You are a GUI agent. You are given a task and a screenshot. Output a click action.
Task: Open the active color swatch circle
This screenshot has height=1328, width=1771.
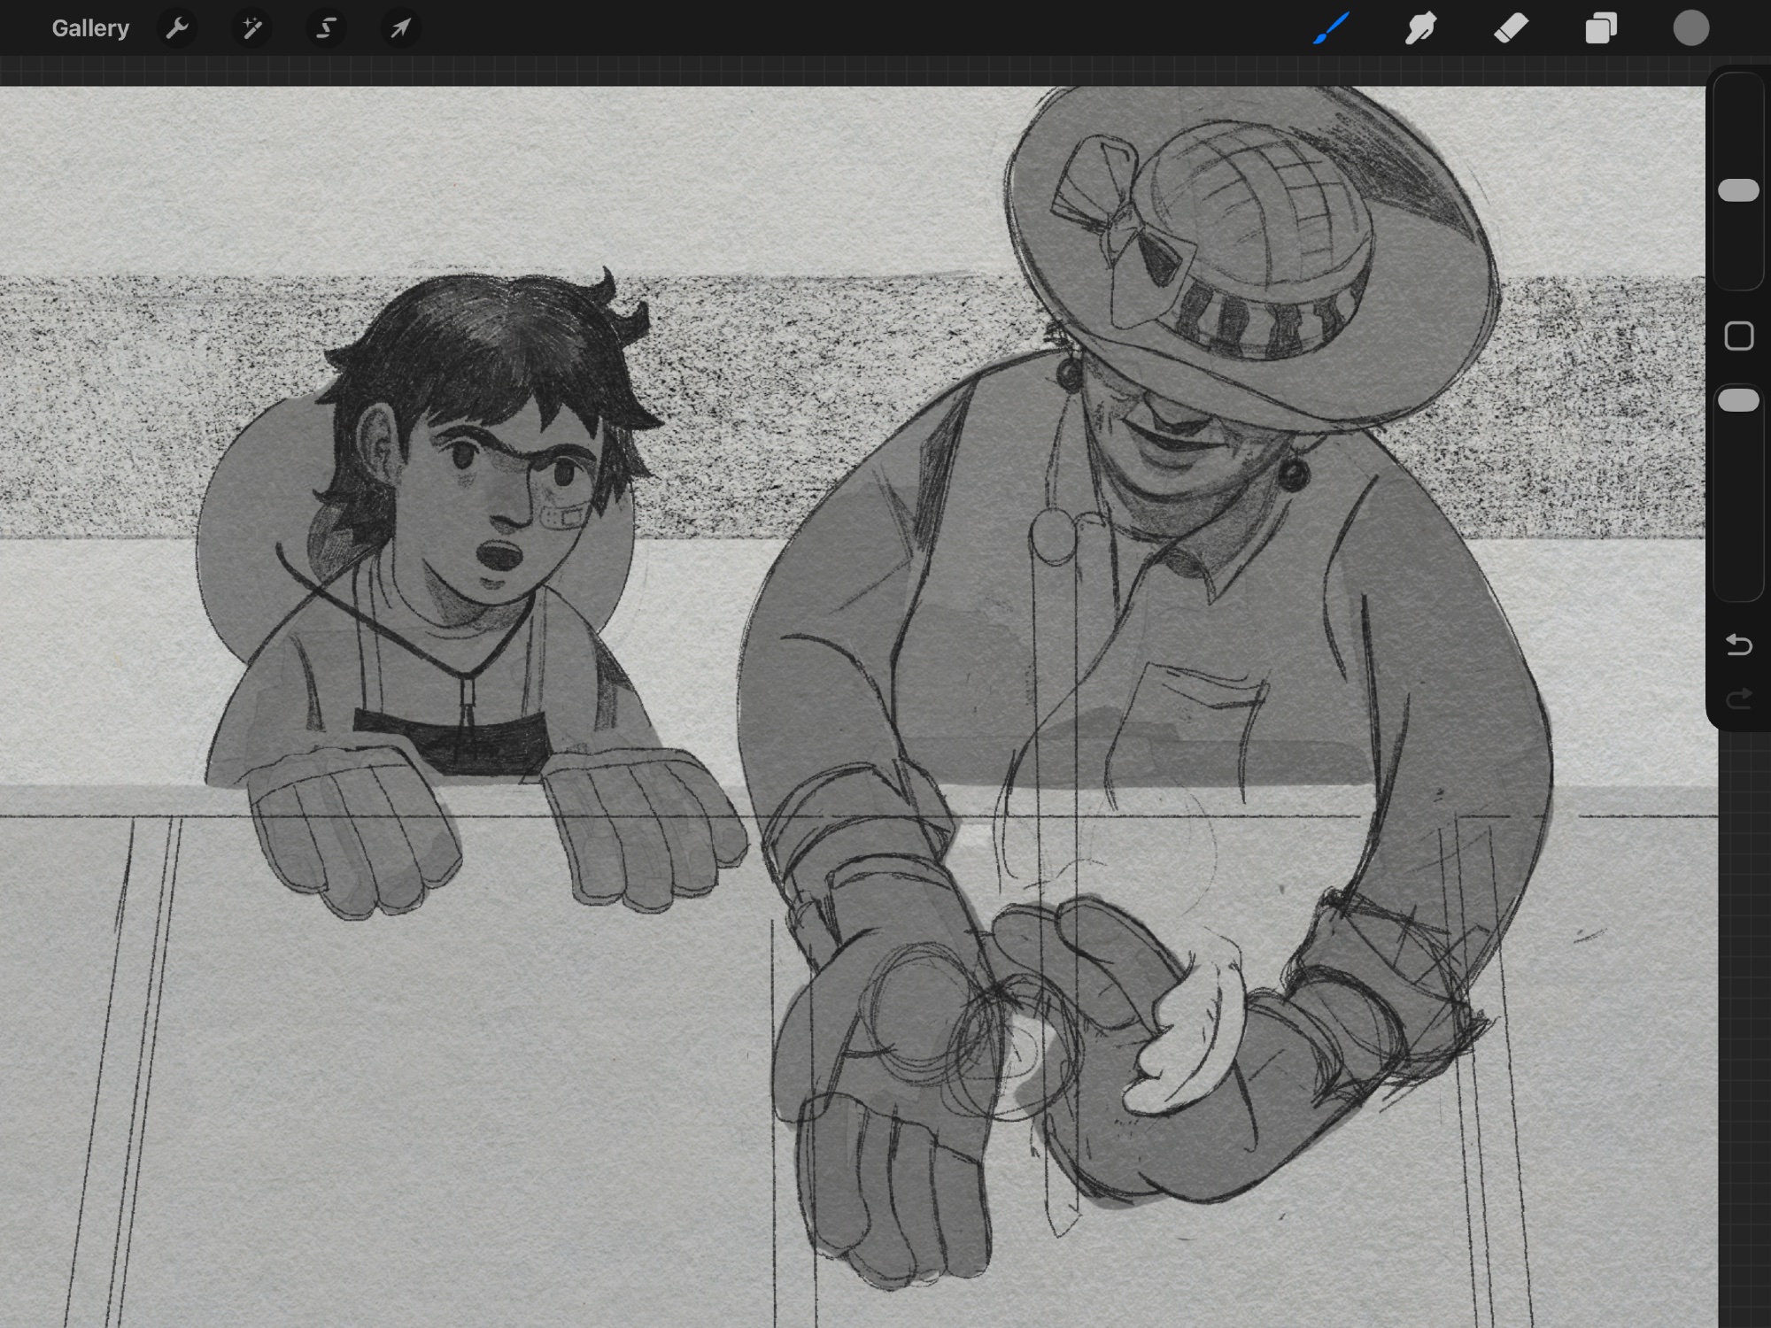(1690, 28)
